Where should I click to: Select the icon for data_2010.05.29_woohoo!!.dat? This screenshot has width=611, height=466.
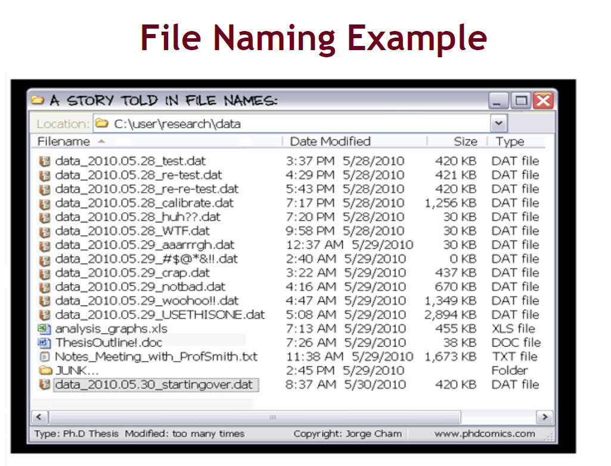click(x=45, y=301)
